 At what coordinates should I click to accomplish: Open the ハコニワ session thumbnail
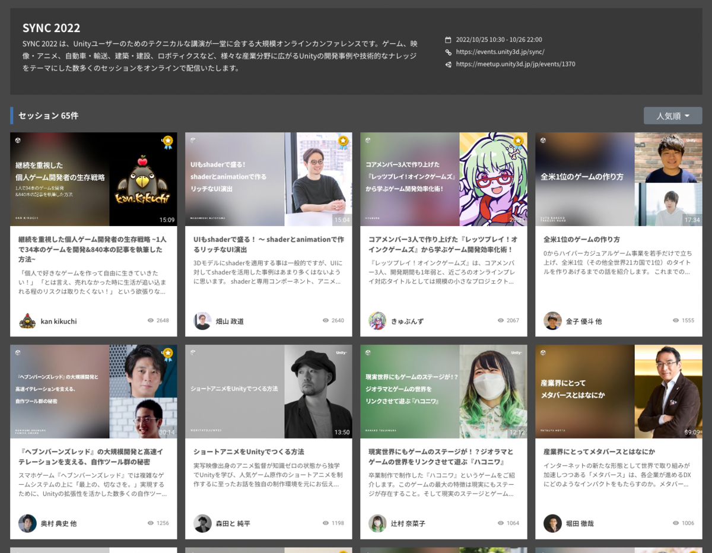(x=444, y=392)
